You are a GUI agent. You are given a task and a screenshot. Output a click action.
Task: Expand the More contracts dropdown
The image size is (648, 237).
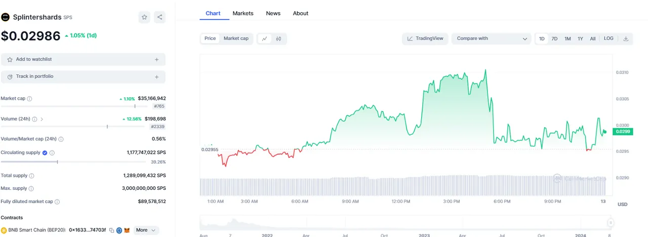(x=146, y=230)
